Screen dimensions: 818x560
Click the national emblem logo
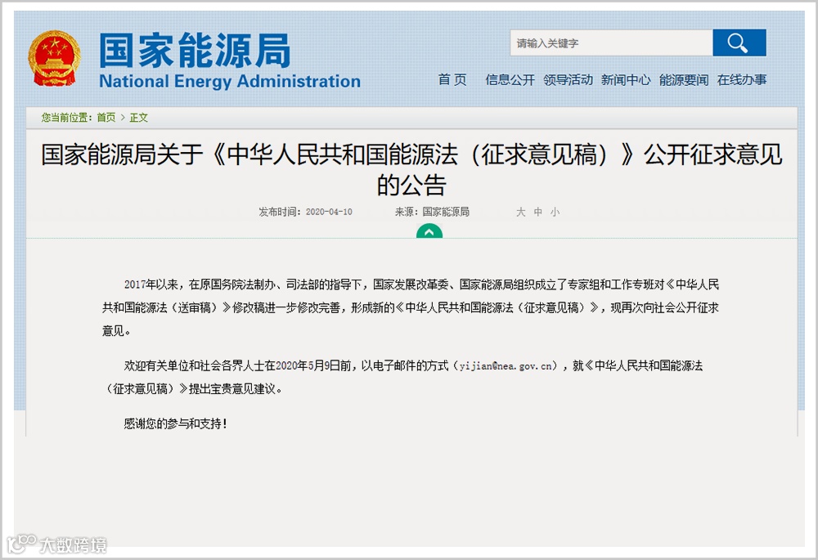[x=54, y=58]
